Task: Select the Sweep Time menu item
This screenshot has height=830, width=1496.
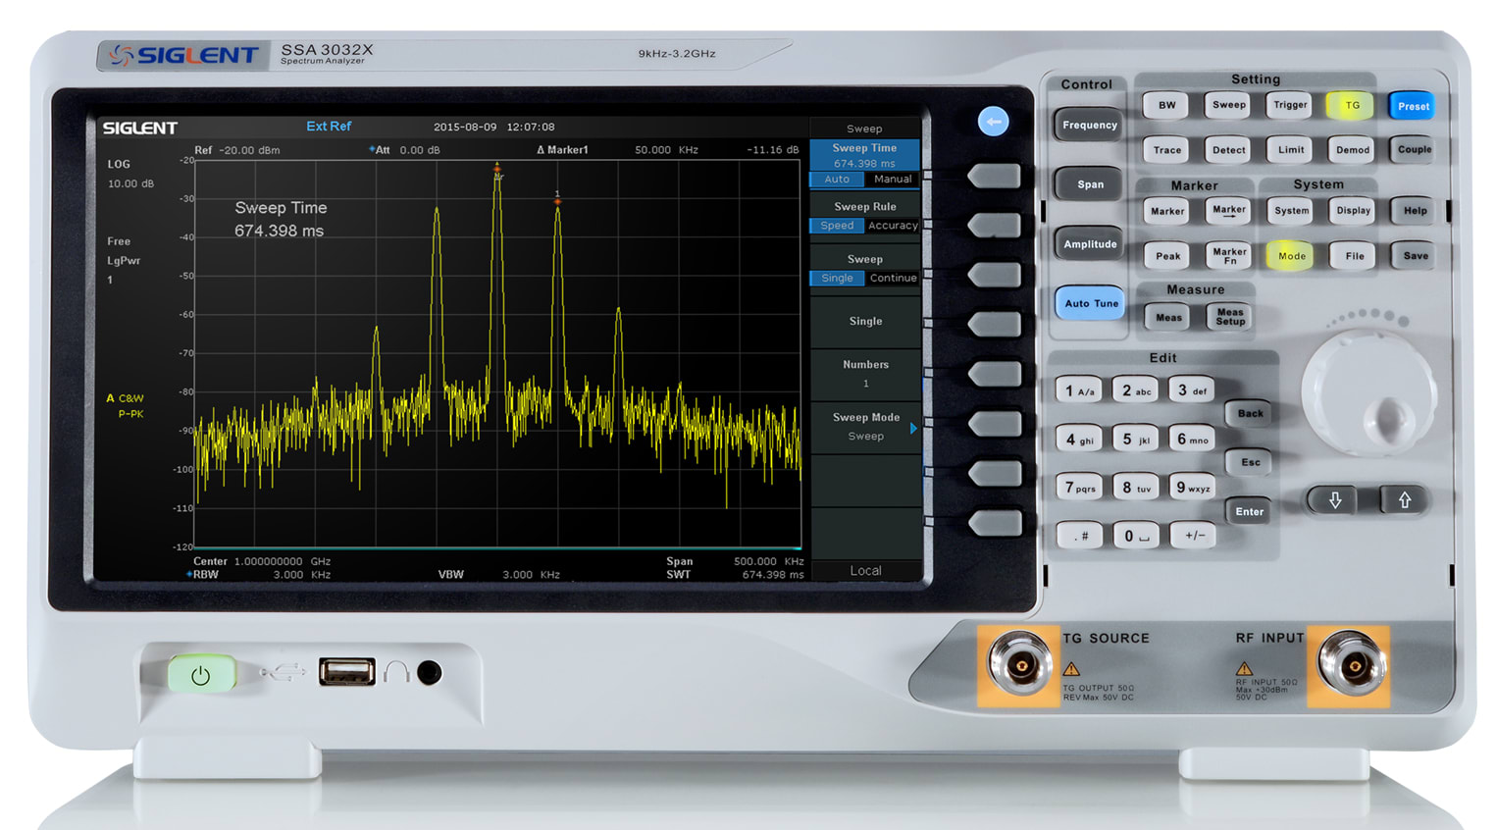Action: [865, 155]
